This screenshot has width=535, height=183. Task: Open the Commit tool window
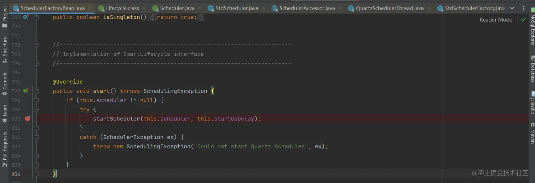[5, 84]
